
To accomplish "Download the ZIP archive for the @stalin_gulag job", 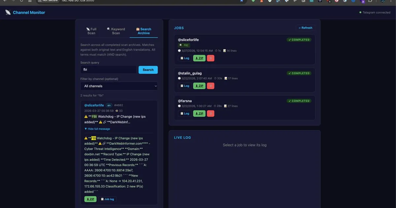I will [199, 86].
